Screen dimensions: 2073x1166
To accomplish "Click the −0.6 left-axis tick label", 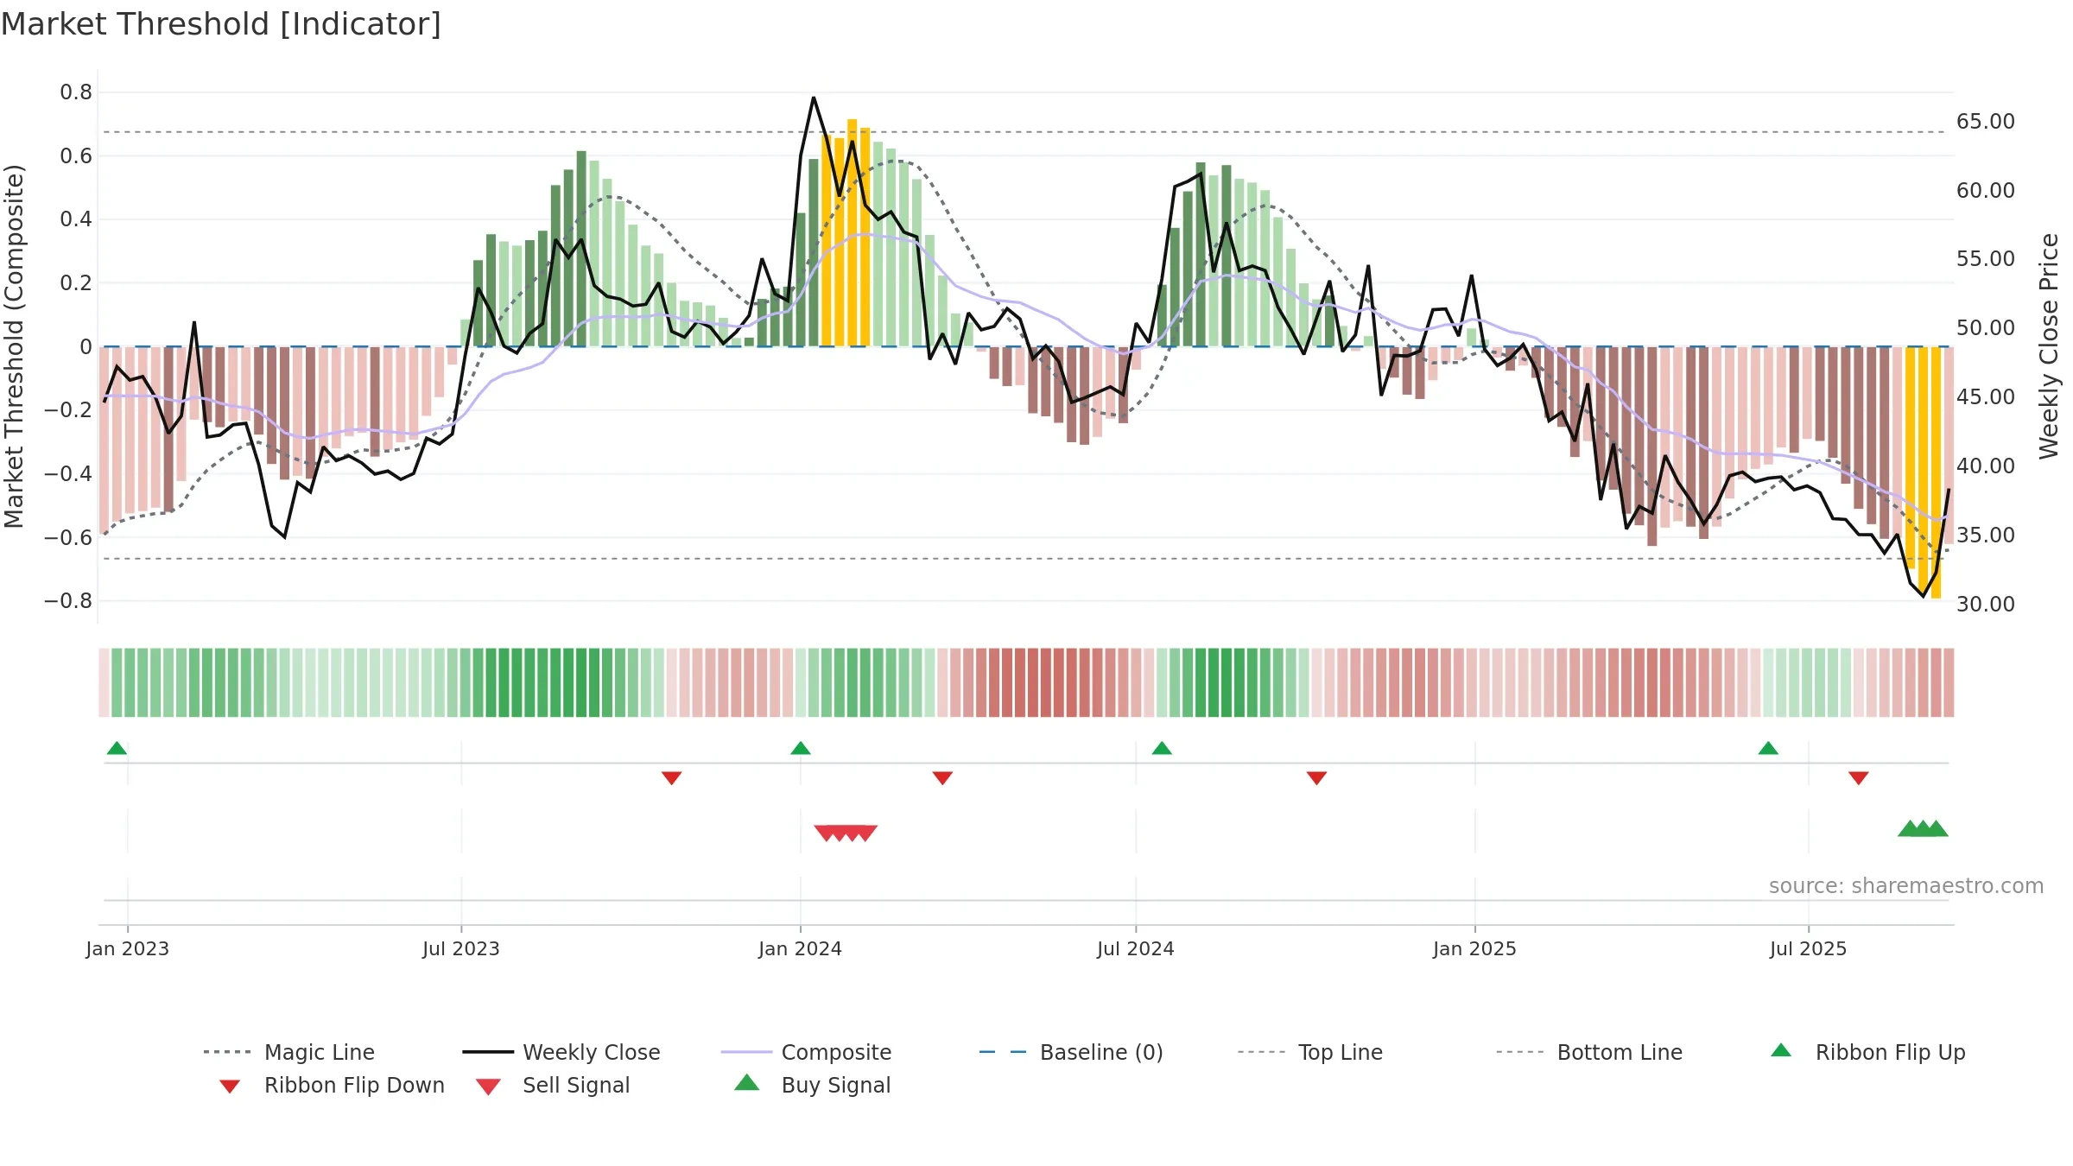I will pos(68,537).
